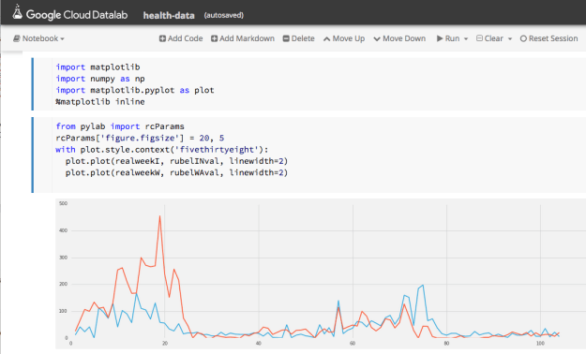The image size is (586, 354).
Task: Expand the Clear options dropdown caret
Action: click(510, 38)
